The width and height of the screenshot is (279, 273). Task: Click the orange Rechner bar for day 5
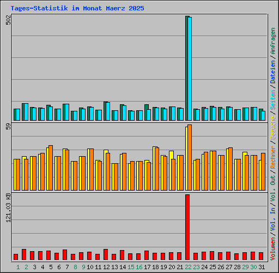click(x=51, y=168)
